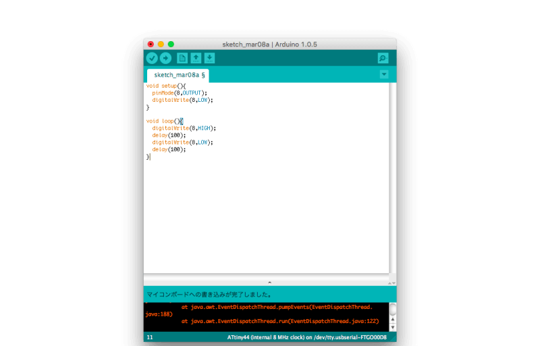Image resolution: width=540 pixels, height=346 pixels.
Task: Close the Arduino window with red button
Action: pyautogui.click(x=151, y=44)
